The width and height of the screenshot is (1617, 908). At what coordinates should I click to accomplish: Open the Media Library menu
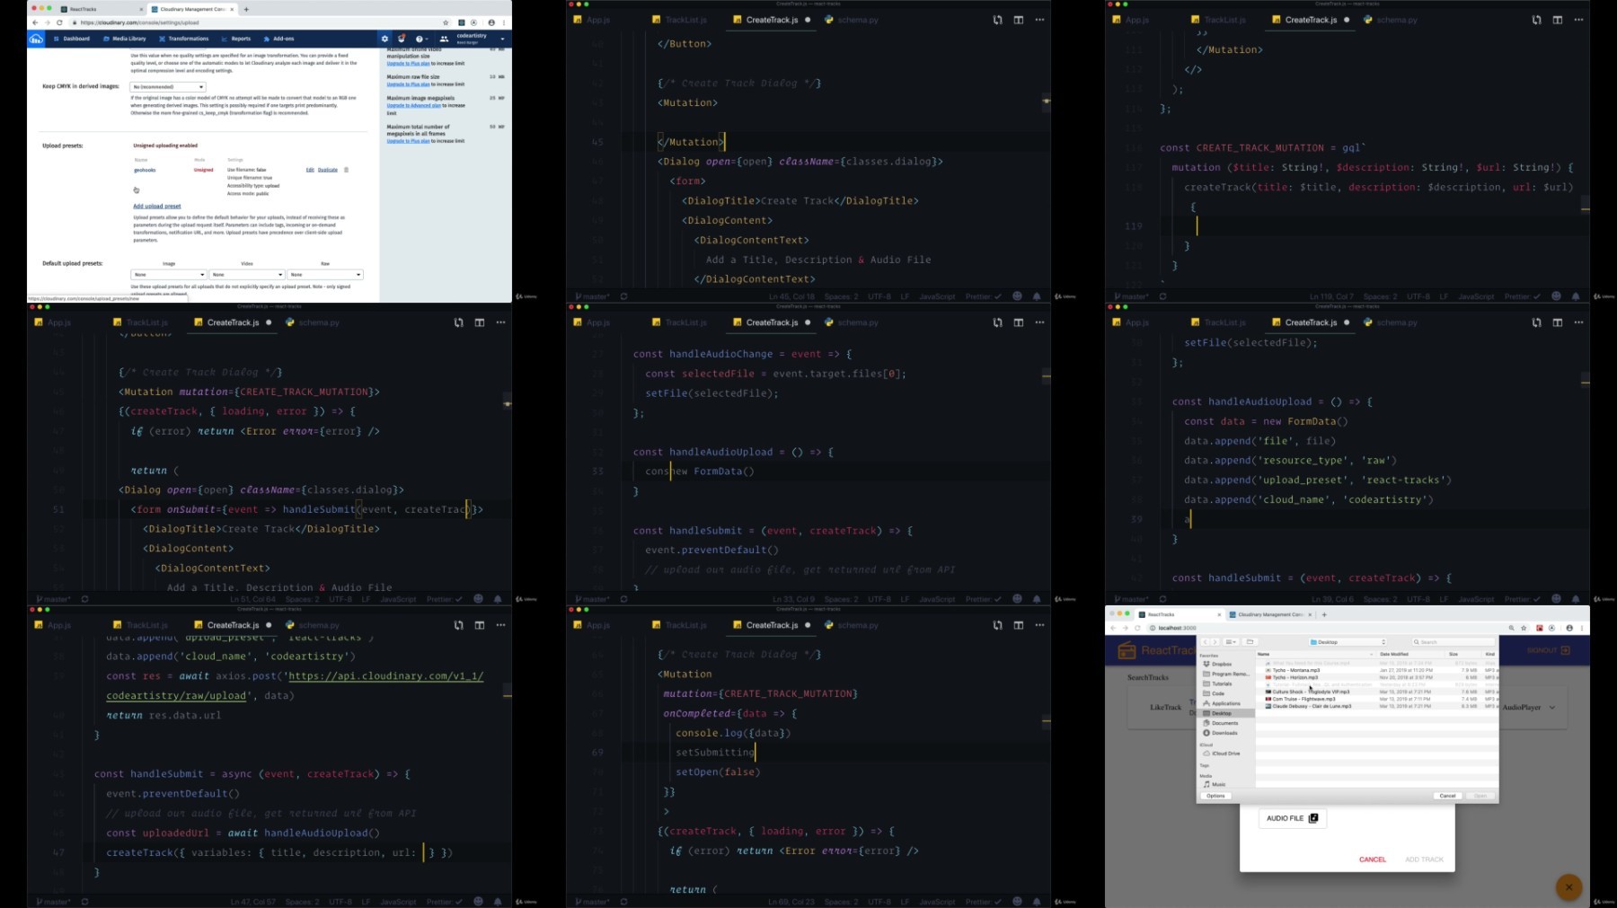click(125, 39)
